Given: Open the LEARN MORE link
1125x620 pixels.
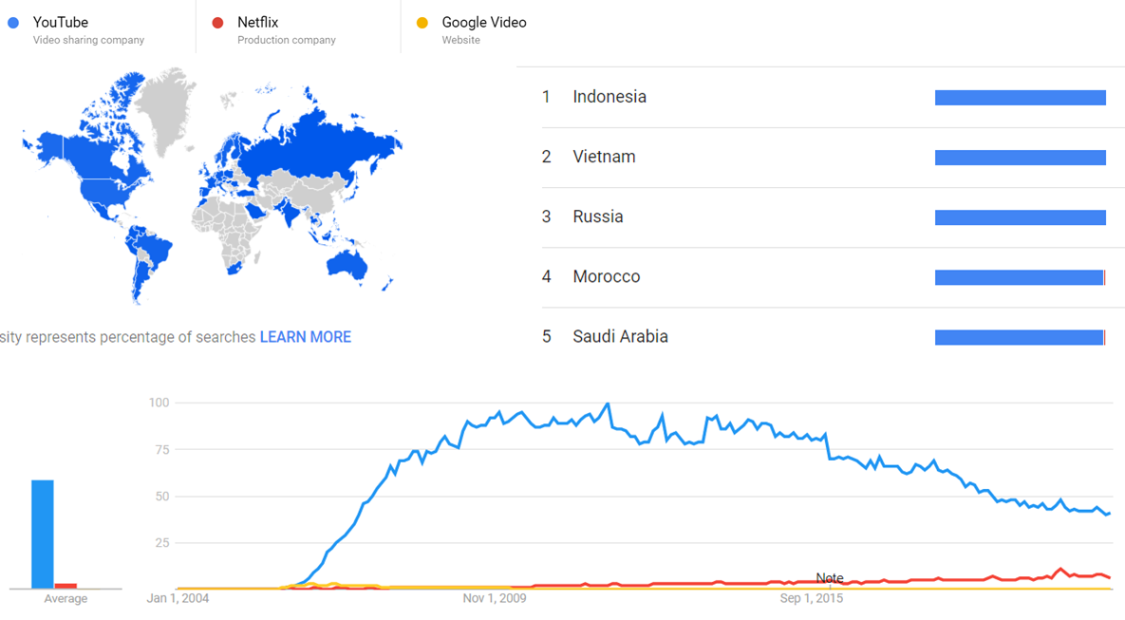Looking at the screenshot, I should 305,337.
